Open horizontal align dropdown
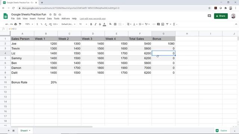 pos(129,24)
